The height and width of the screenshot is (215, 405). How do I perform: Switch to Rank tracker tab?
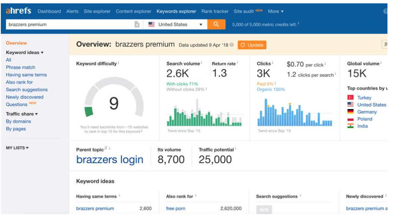[215, 11]
